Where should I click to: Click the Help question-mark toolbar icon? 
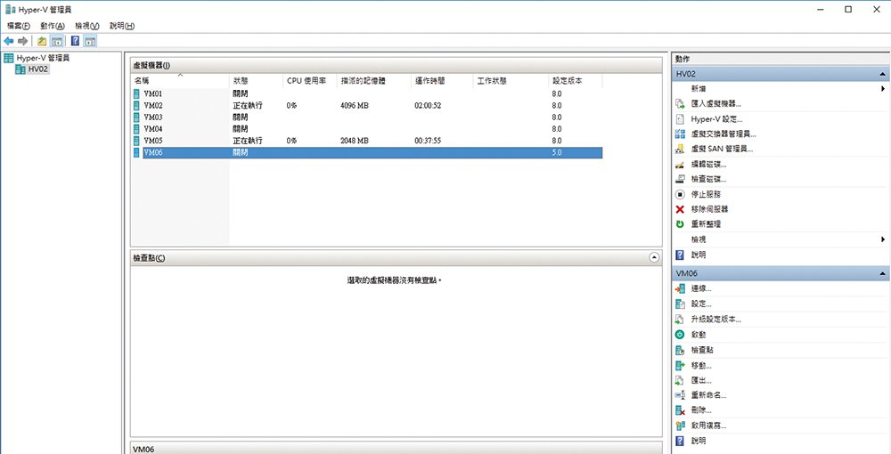click(76, 41)
